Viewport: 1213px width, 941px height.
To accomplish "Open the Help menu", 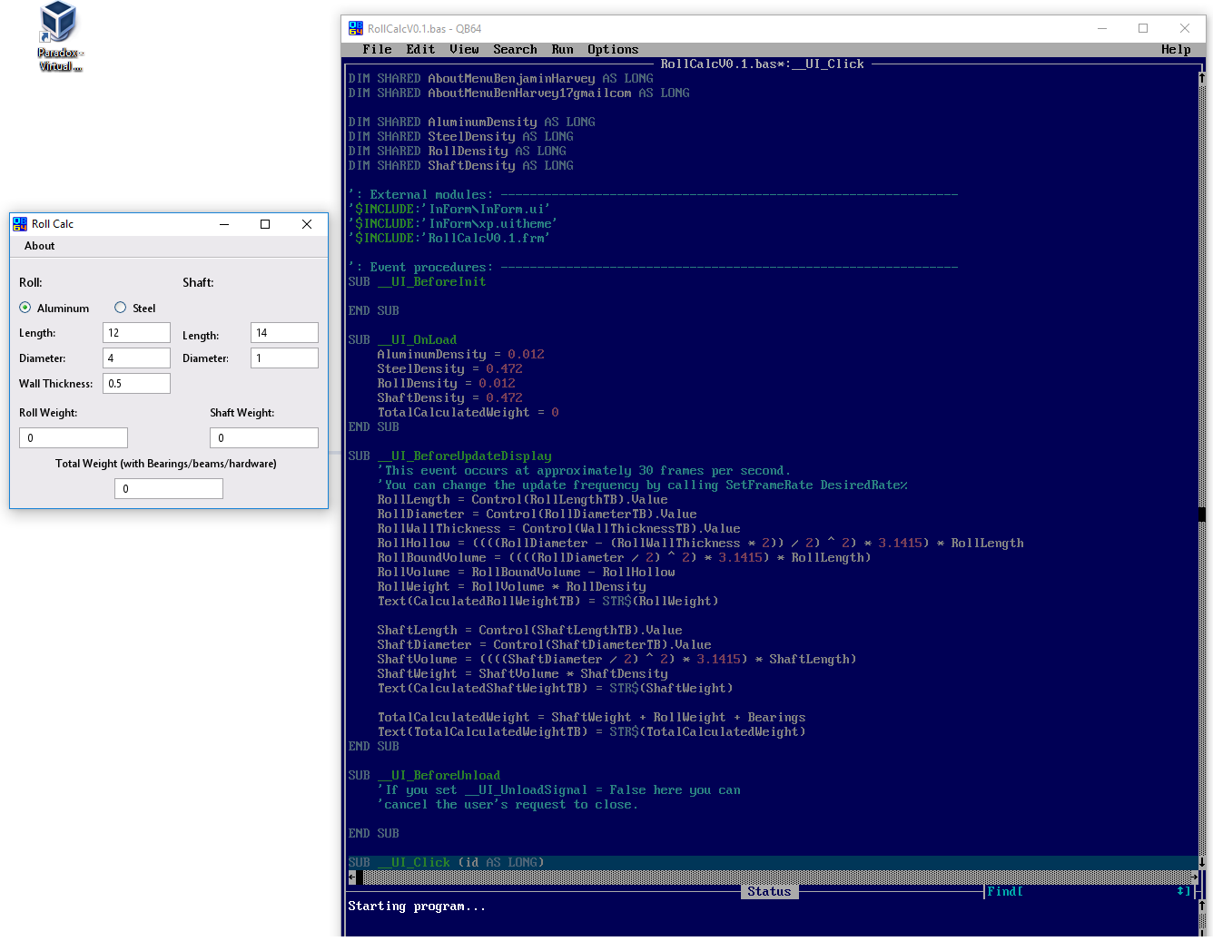I will click(x=1176, y=49).
